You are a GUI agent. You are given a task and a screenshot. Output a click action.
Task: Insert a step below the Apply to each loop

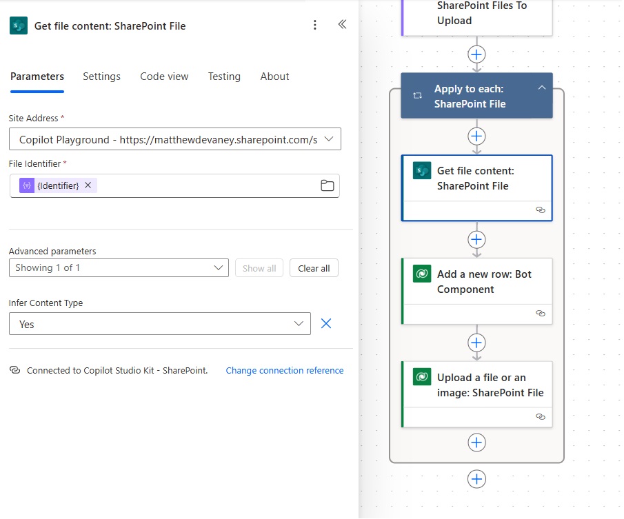tap(476, 479)
